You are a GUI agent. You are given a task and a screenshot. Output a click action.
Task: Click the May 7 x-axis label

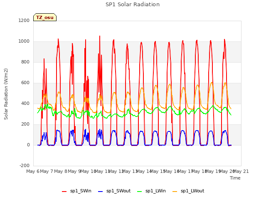coord(47,171)
